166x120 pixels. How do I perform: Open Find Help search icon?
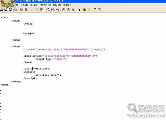99,10
